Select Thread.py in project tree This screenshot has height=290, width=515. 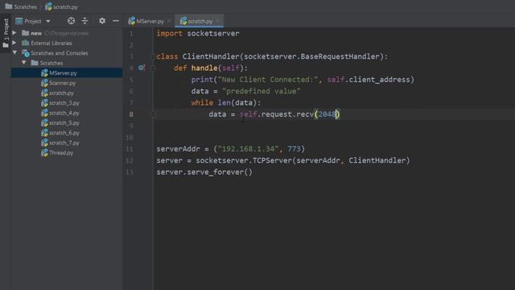[x=61, y=152]
